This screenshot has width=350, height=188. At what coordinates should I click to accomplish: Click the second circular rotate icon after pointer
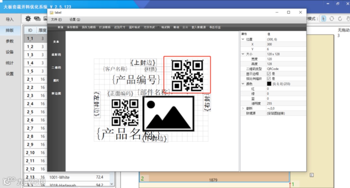[x=340, y=19]
